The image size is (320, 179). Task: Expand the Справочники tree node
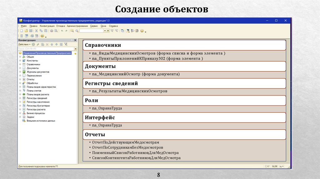pos(20,64)
